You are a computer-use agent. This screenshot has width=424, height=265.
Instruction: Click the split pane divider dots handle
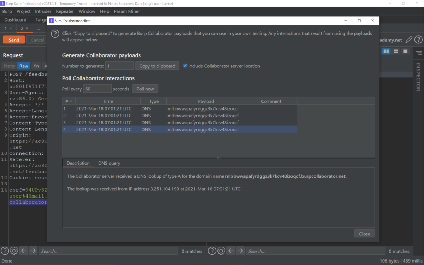click(219, 158)
